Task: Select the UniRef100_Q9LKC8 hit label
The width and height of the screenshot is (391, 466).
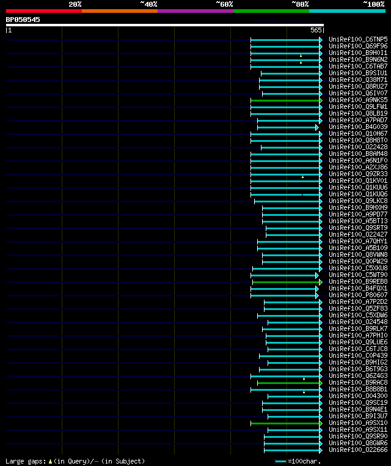Action: coord(358,201)
